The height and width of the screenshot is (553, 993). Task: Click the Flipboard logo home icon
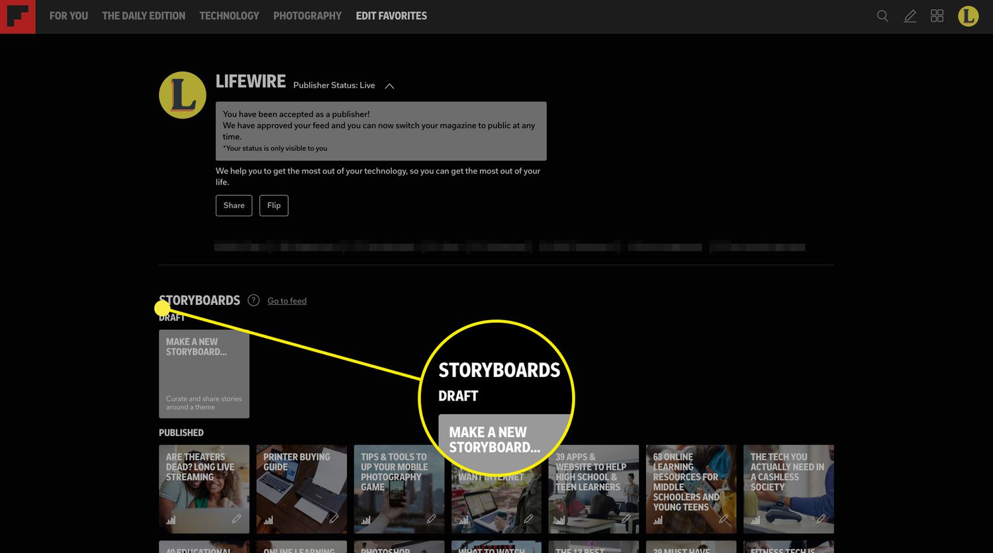coord(17,17)
